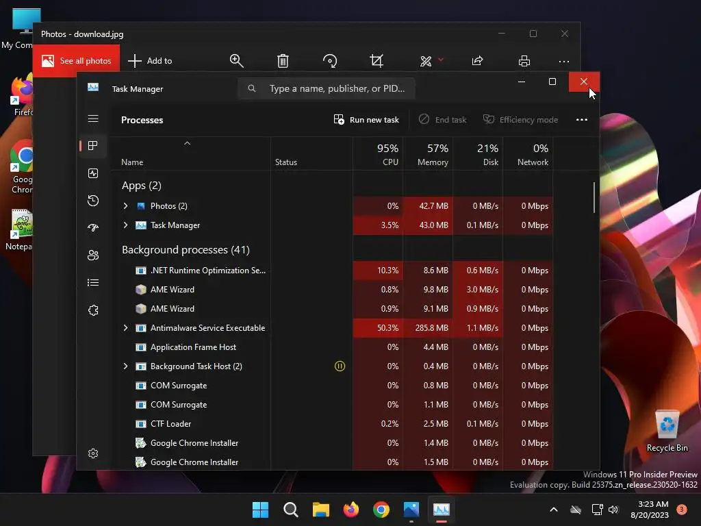This screenshot has width=701, height=526.
Task: Open the Services page in sidebar
Action: (x=93, y=310)
